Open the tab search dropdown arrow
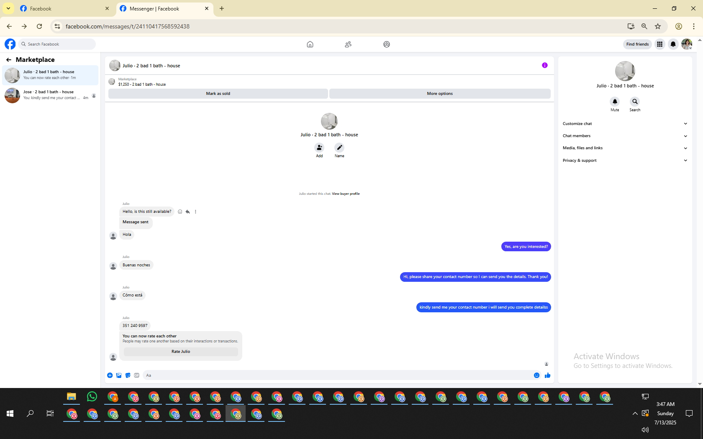 (x=8, y=8)
